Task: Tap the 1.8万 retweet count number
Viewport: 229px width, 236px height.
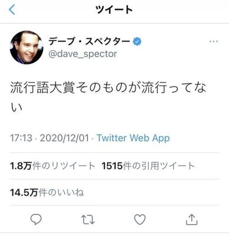Action: (x=21, y=166)
